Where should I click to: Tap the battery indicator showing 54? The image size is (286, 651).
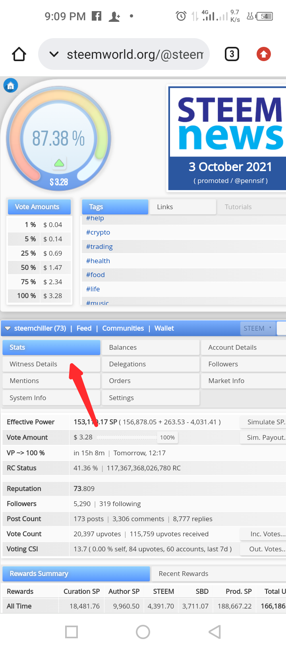[x=265, y=16]
